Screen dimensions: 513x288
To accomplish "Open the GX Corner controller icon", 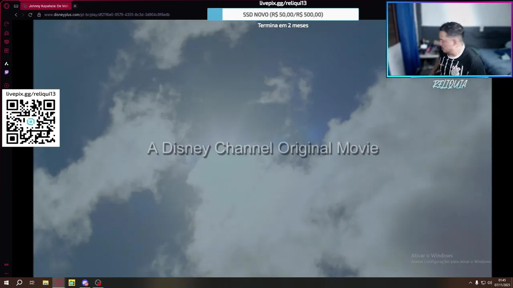I will tap(16, 6).
